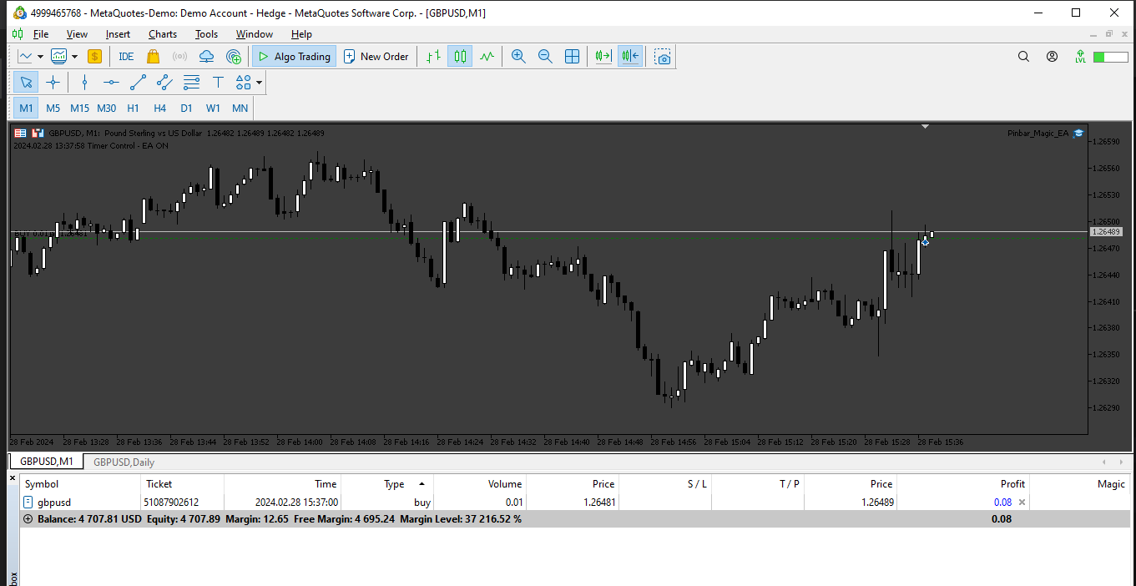Take a chart screenshot with camera icon
The image size is (1136, 586).
coord(663,57)
